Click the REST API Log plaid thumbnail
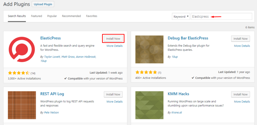Viewport: 257px width, 125px height. click(x=22, y=105)
